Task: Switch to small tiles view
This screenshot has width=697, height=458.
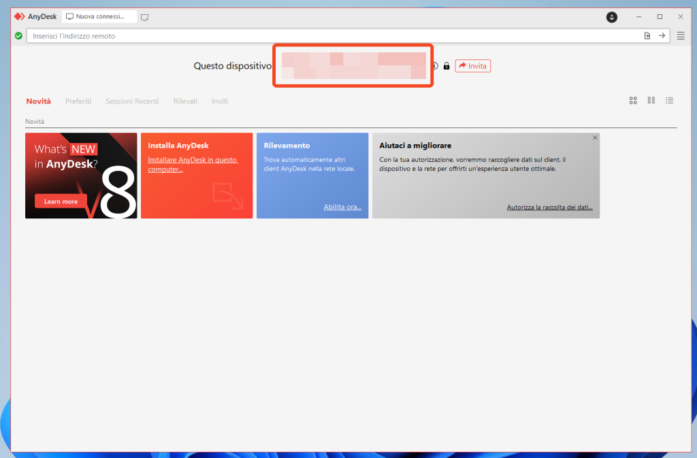Action: tap(651, 101)
